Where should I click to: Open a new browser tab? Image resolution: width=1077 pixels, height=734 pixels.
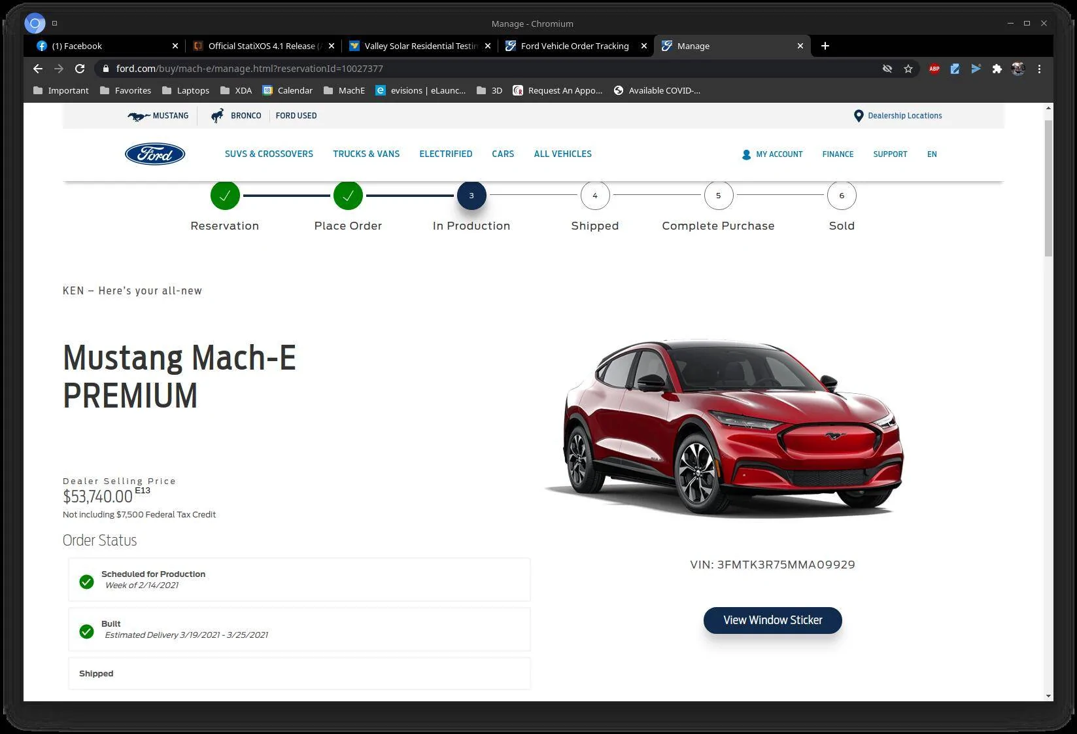825,46
